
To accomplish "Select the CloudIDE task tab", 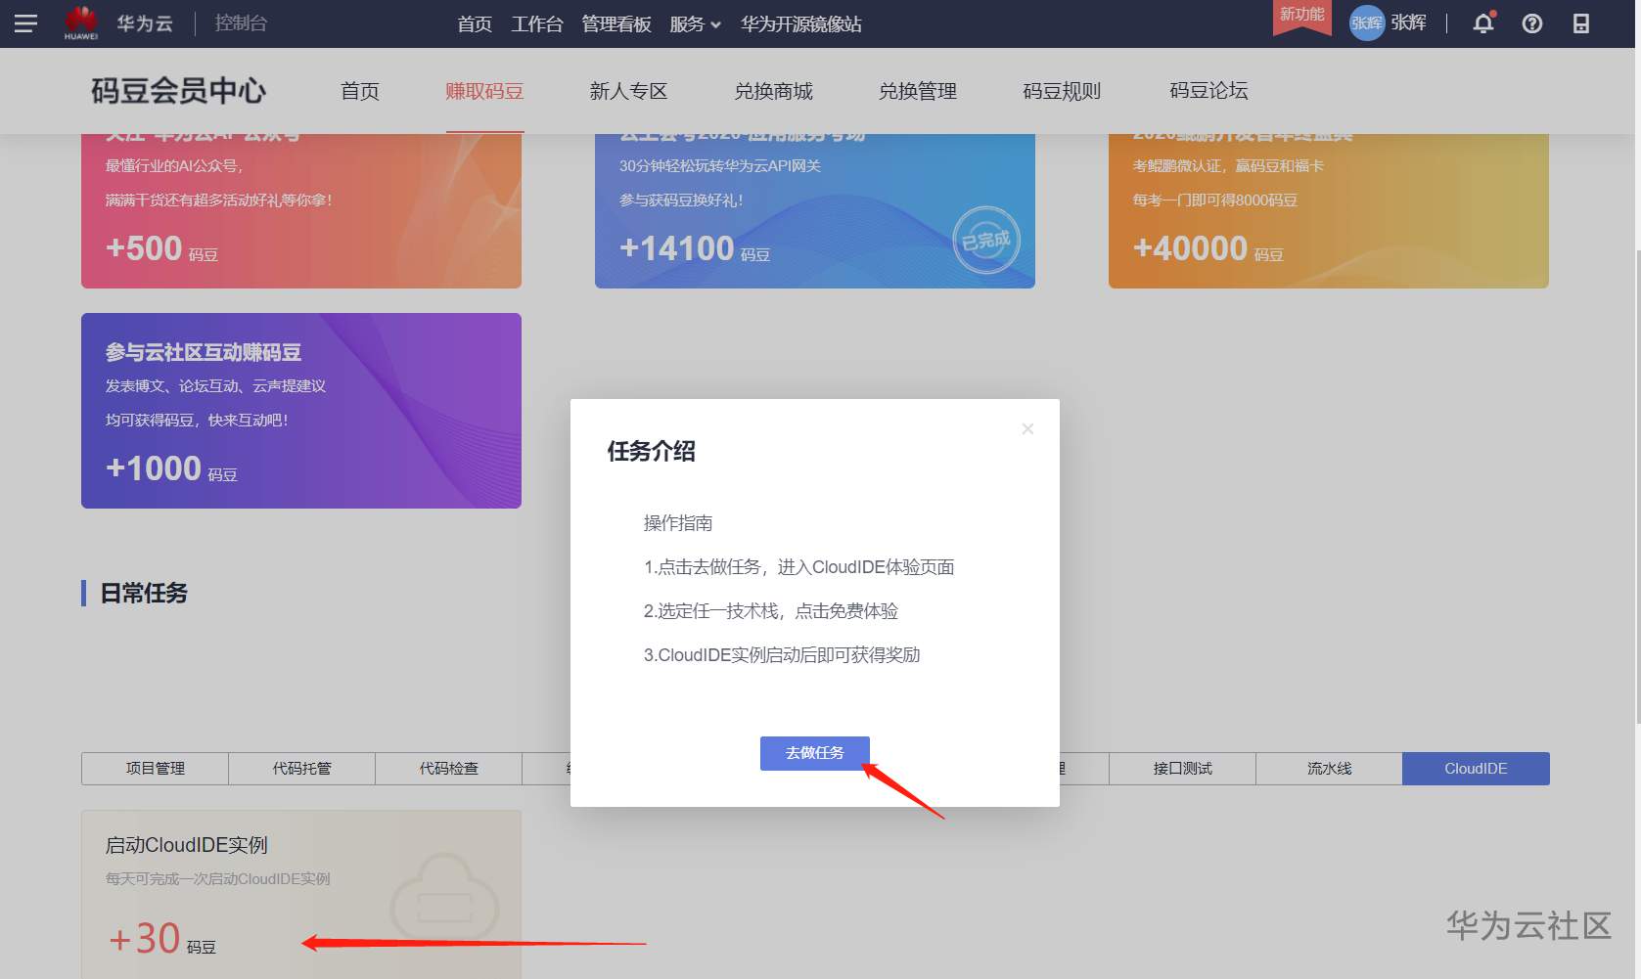I will pos(1476,769).
